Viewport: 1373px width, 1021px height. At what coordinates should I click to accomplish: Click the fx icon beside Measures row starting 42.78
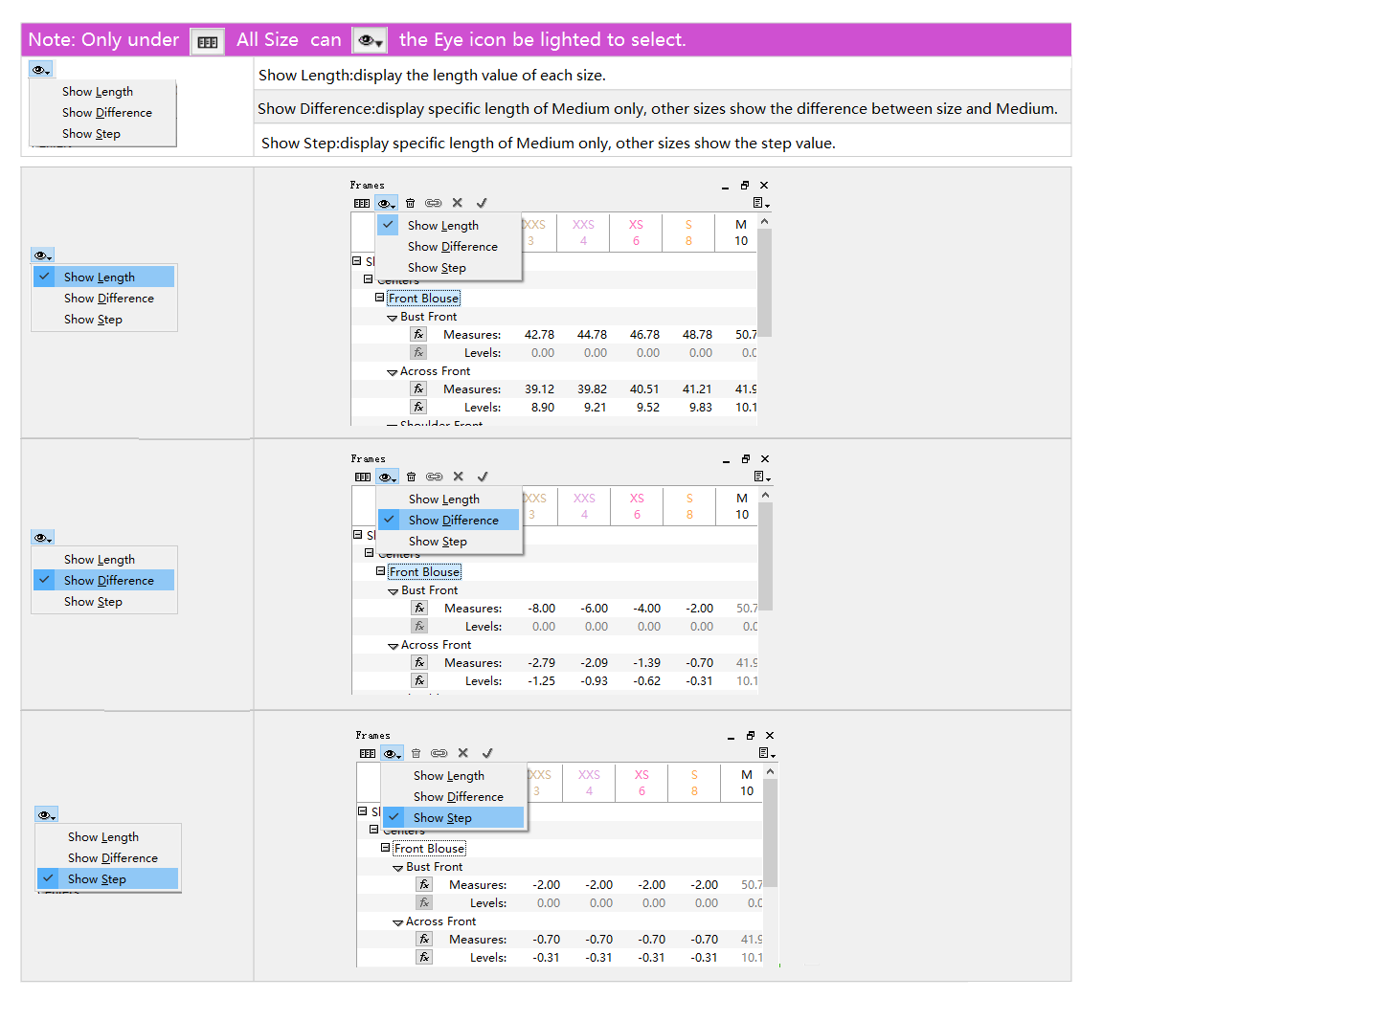418,335
